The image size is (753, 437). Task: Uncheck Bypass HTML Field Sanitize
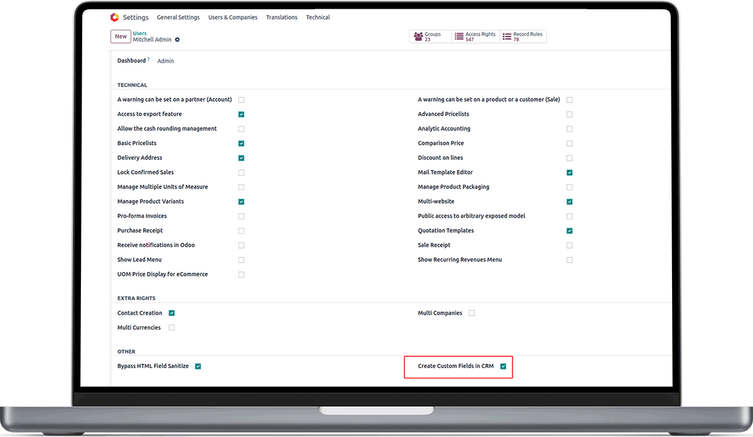point(198,366)
